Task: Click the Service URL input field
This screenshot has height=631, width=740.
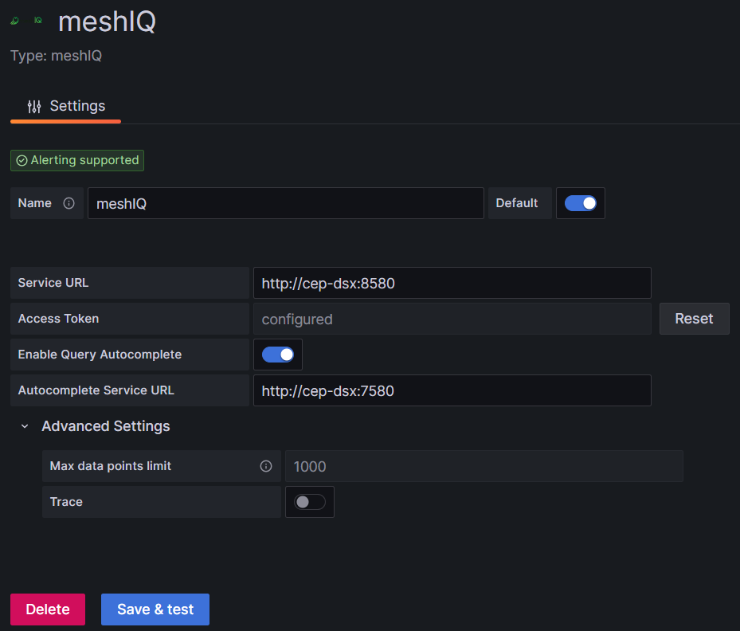Action: pos(452,283)
